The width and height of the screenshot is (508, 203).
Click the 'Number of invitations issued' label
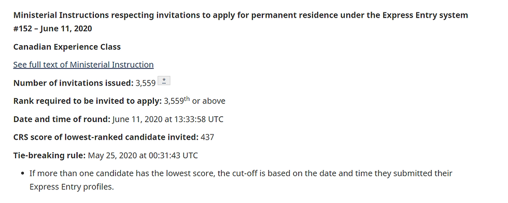[x=73, y=83]
